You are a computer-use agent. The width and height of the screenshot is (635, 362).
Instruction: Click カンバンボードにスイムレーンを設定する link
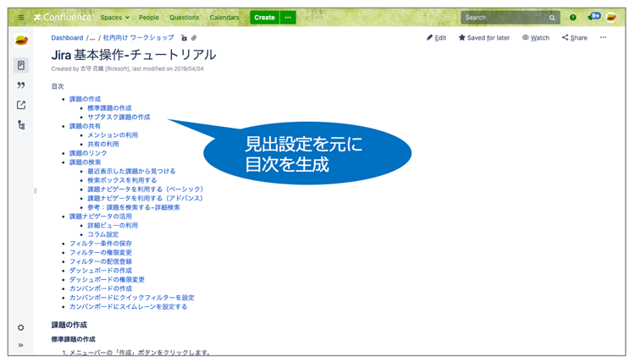click(129, 306)
